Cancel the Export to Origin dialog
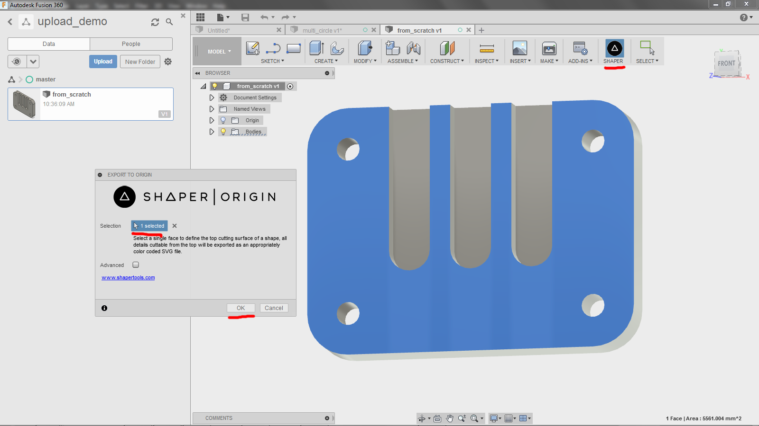This screenshot has height=426, width=759. click(x=274, y=308)
